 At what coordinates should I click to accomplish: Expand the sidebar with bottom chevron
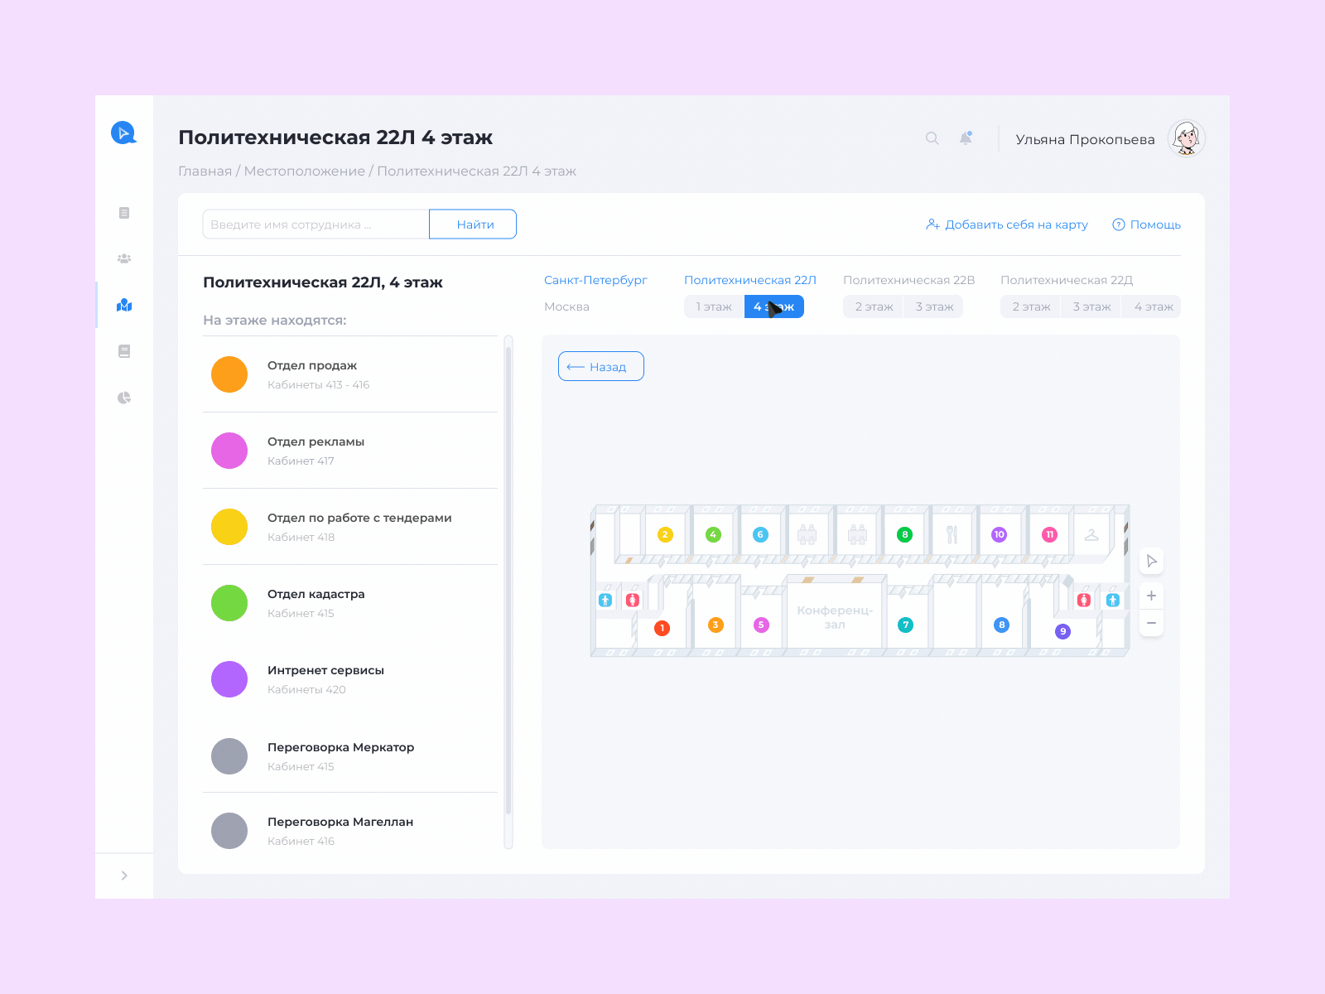pyautogui.click(x=124, y=876)
